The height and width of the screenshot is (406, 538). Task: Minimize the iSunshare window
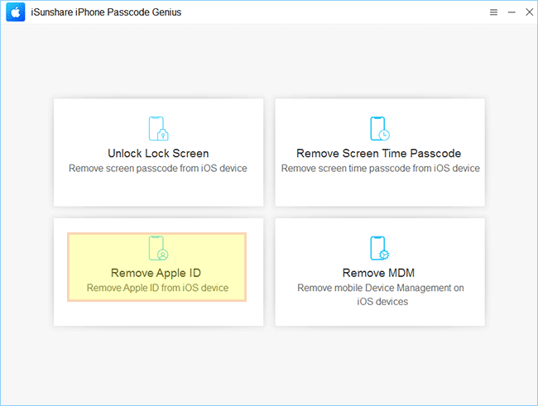coord(512,12)
